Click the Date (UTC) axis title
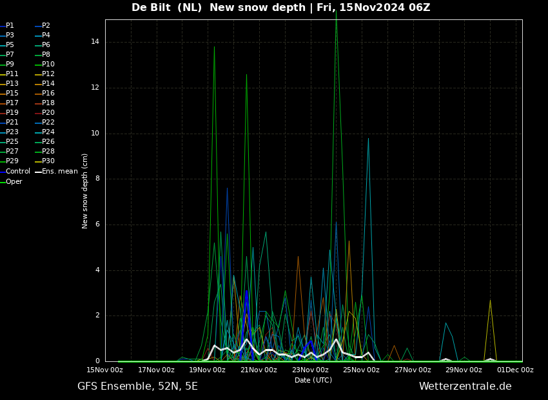The width and height of the screenshot is (548, 400). pos(313,381)
